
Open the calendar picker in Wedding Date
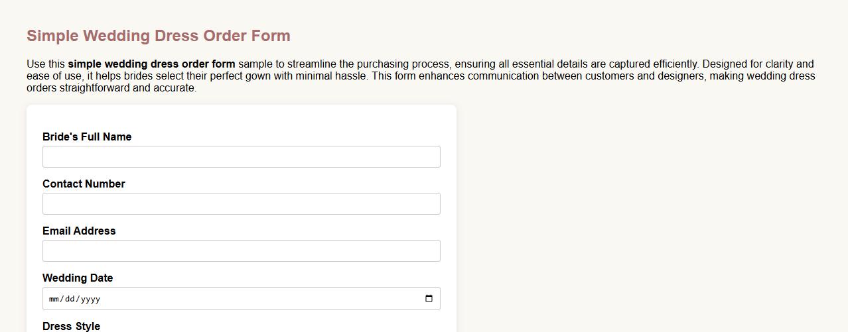pyautogui.click(x=429, y=298)
